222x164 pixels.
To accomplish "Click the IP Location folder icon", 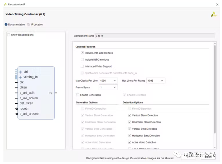I will [28, 24].
